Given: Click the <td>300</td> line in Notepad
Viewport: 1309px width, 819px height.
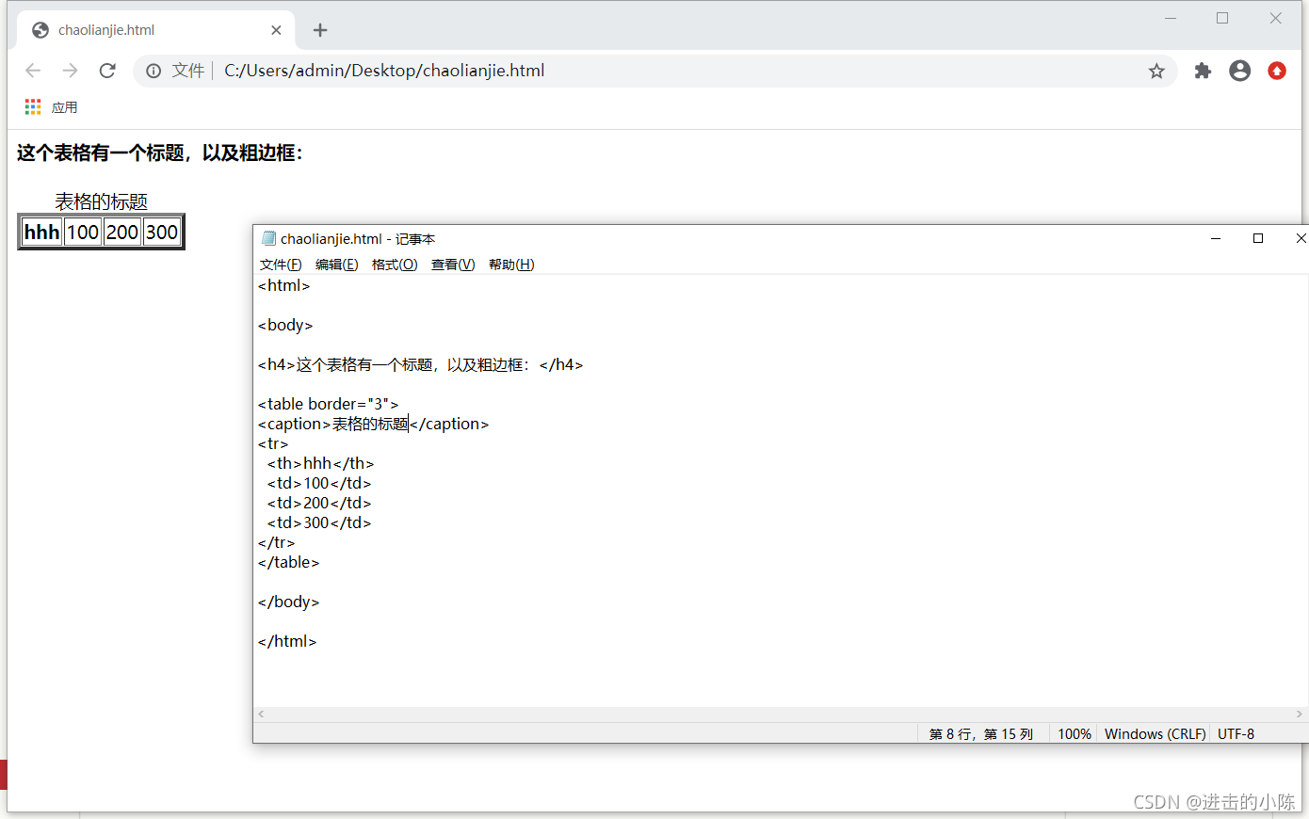Looking at the screenshot, I should [x=319, y=522].
